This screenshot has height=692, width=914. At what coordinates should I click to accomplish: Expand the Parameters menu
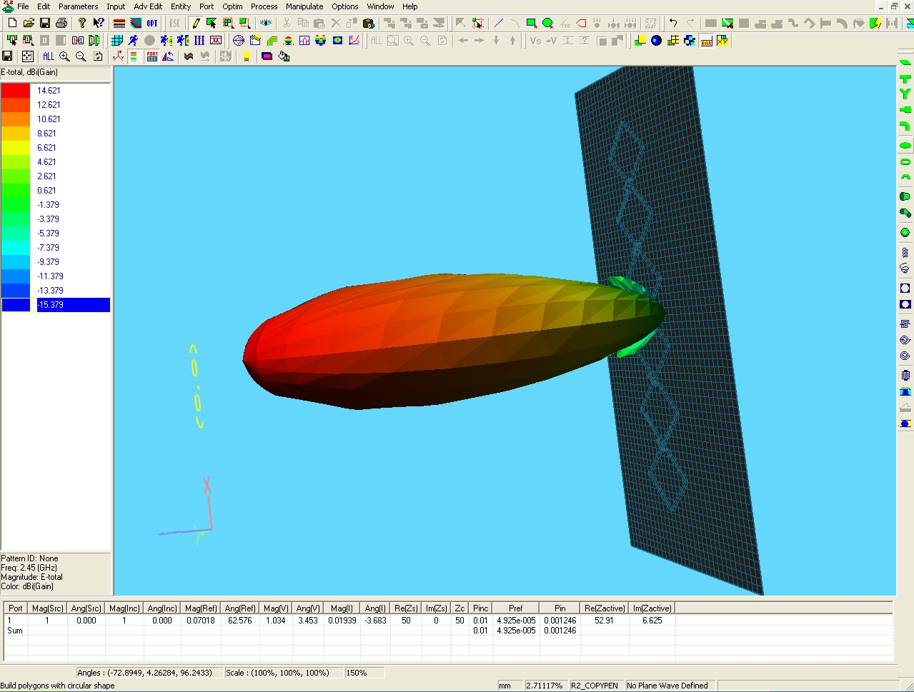coord(78,6)
